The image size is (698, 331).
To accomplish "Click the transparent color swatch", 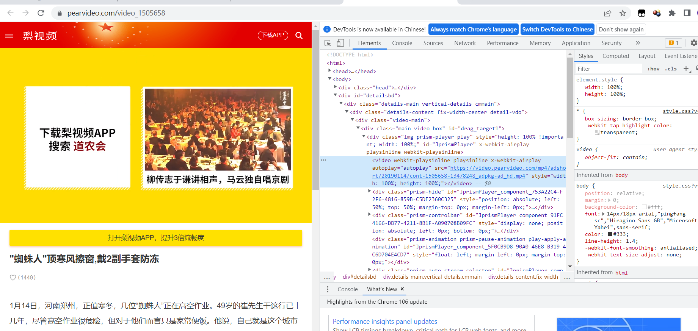I will 597,133.
